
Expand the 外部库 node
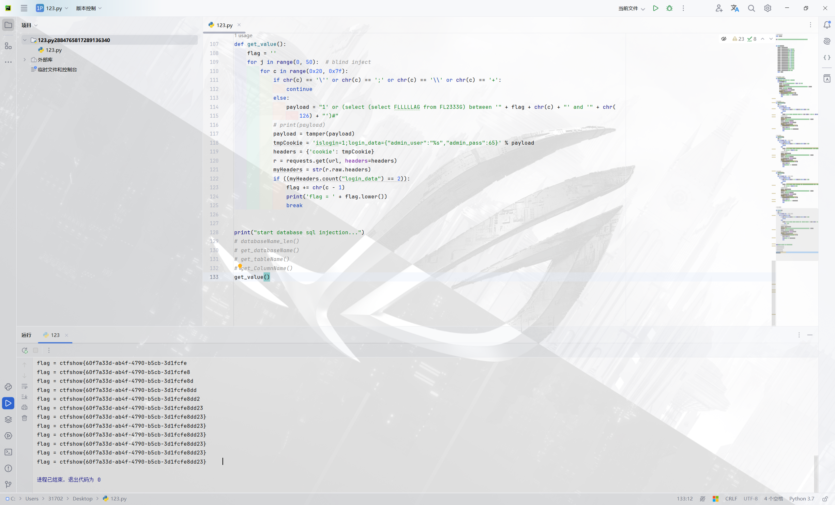(25, 60)
